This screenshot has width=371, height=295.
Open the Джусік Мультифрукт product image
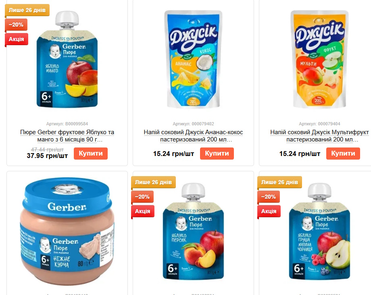tap(319, 59)
